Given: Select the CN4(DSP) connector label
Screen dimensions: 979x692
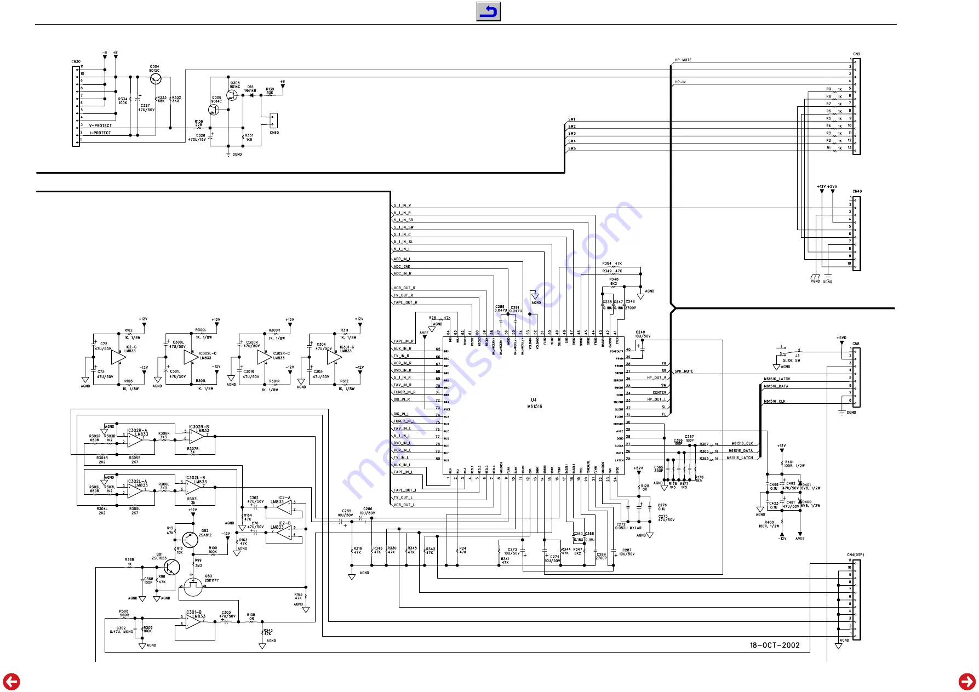Looking at the screenshot, I should [855, 555].
